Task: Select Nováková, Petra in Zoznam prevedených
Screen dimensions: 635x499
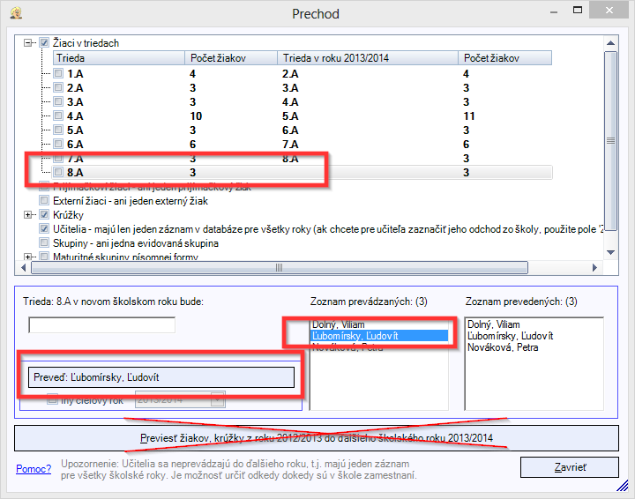Action: pos(503,347)
